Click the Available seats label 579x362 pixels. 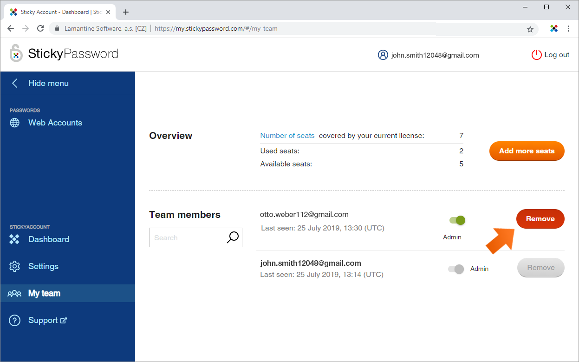pos(286,164)
